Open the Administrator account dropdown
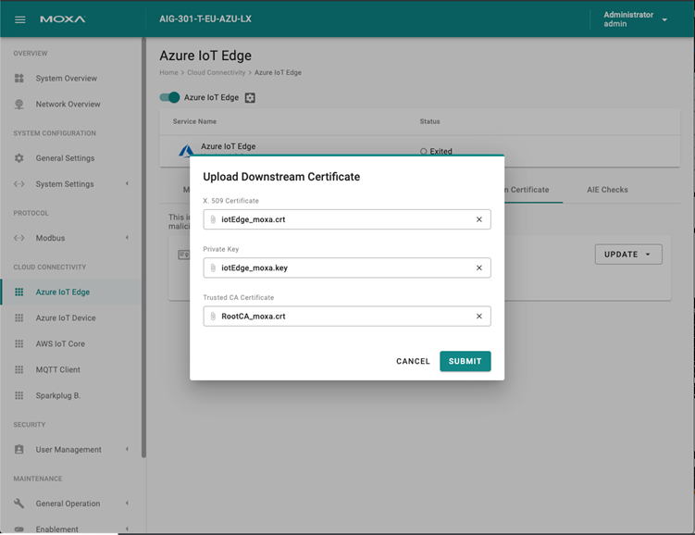Image resolution: width=695 pixels, height=535 pixels. [x=635, y=19]
